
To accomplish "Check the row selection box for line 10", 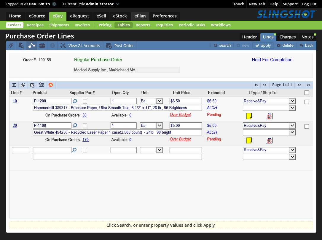I will tap(307, 102).
